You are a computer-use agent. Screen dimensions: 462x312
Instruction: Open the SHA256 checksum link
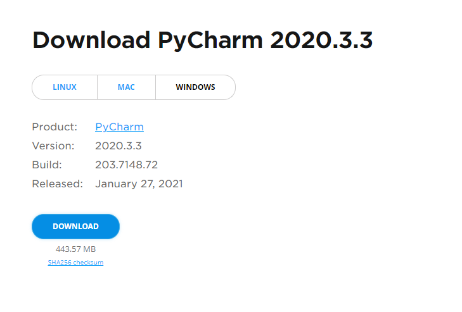(x=75, y=263)
